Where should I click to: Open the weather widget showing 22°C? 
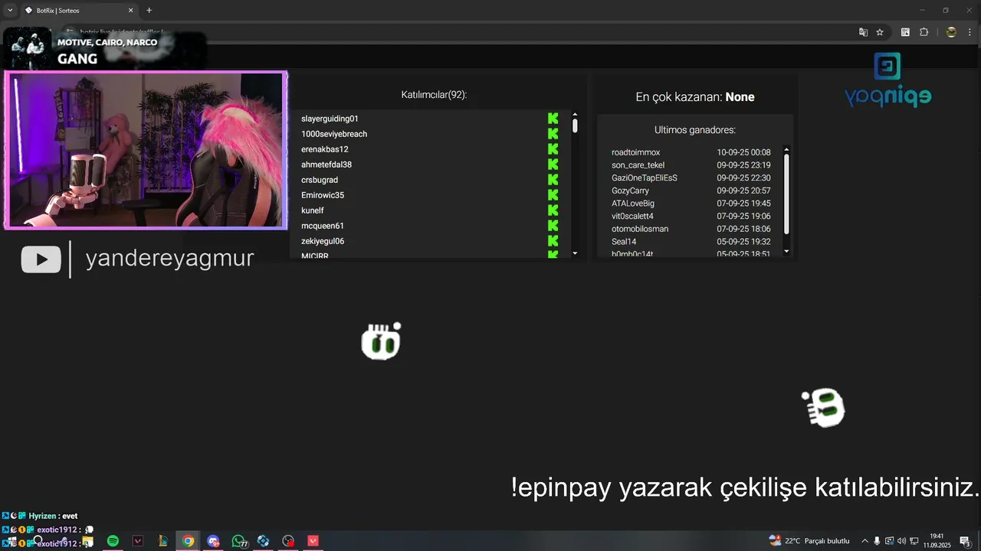809,541
